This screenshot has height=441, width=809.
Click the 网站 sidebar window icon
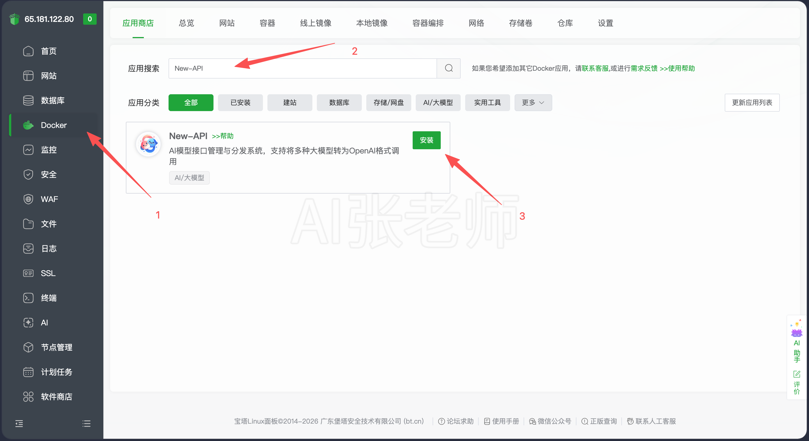coord(28,75)
